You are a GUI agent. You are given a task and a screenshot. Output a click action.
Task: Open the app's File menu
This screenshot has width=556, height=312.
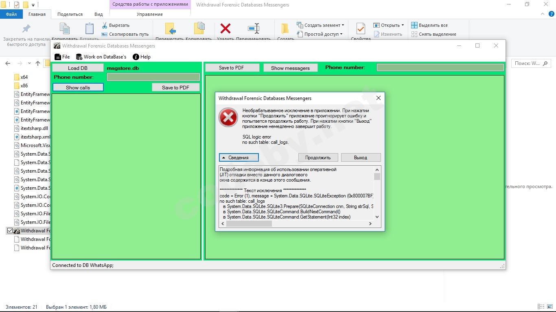click(62, 57)
